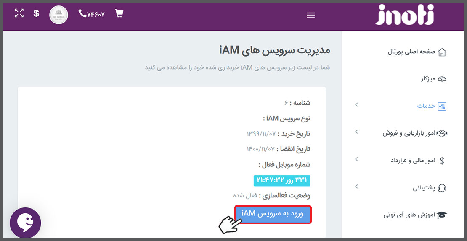The height and width of the screenshot is (241, 467).
Task: Click the headset icon beside پشتیبانی
Action: (442, 188)
